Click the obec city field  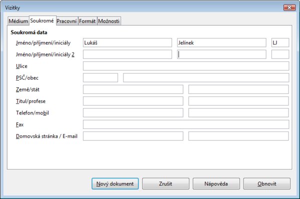pyautogui.click(x=206, y=77)
